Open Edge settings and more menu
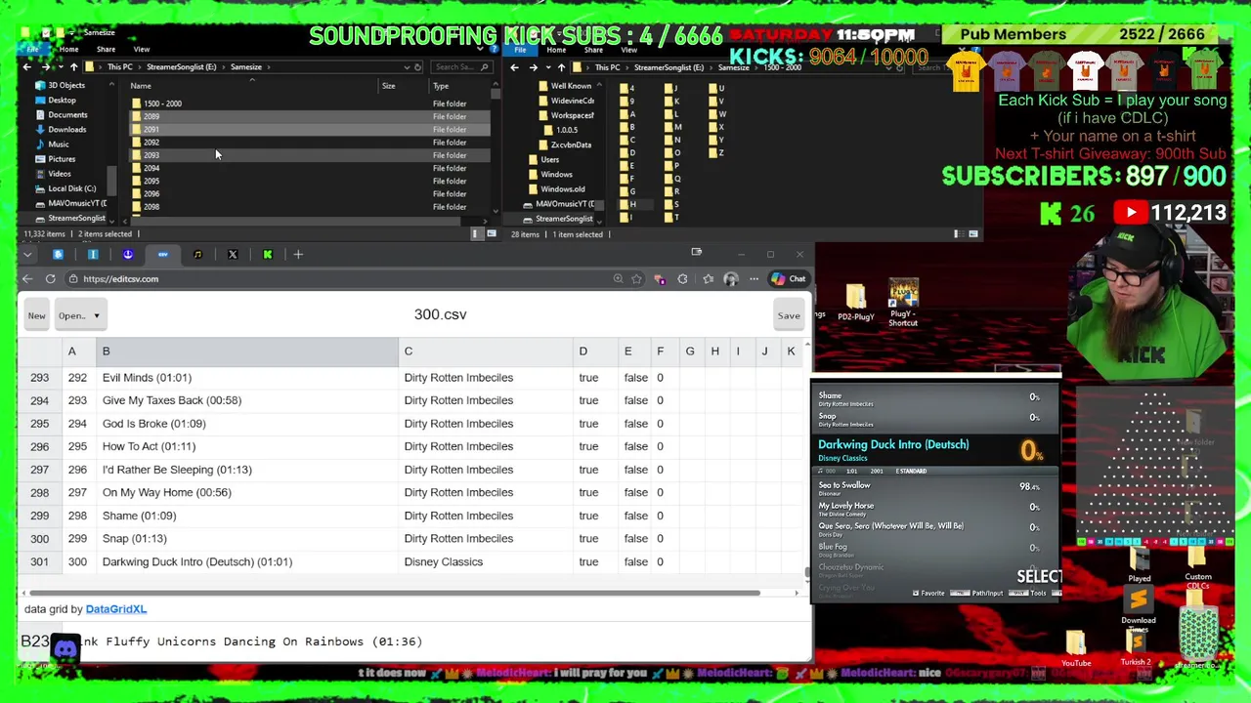The image size is (1251, 703). point(754,279)
